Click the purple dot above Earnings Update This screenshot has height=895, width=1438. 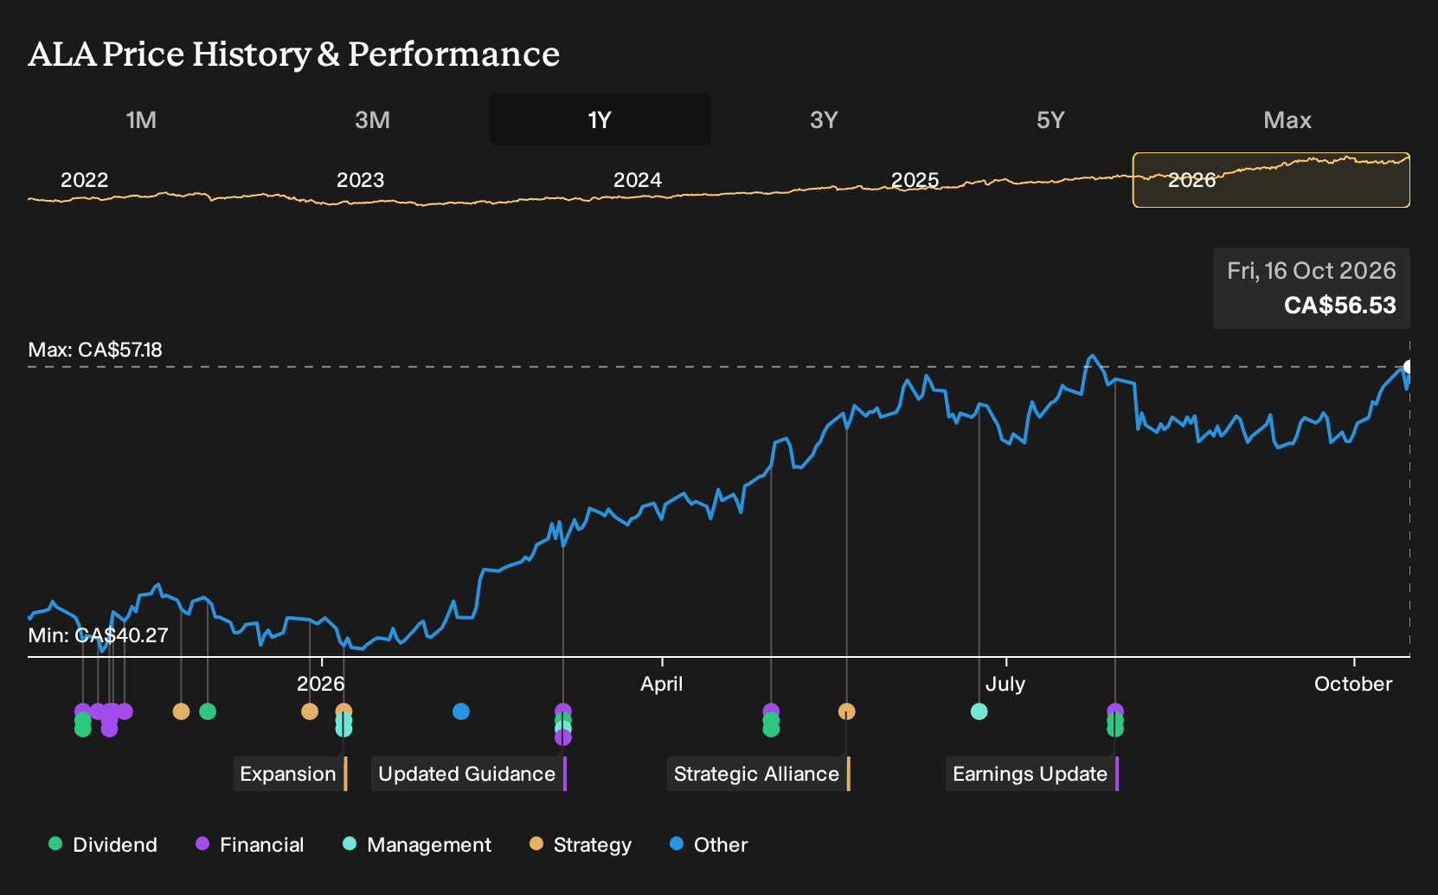[1115, 711]
